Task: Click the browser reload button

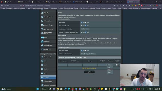Action: (x=8, y=5)
